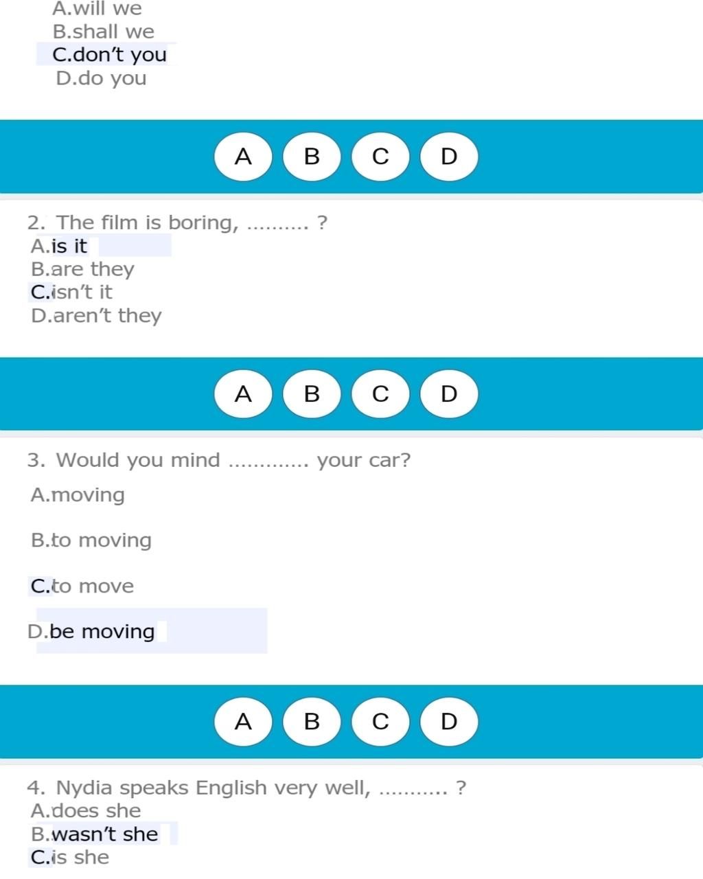
Task: Select answer A bubble below "do you" option
Action: pos(243,157)
